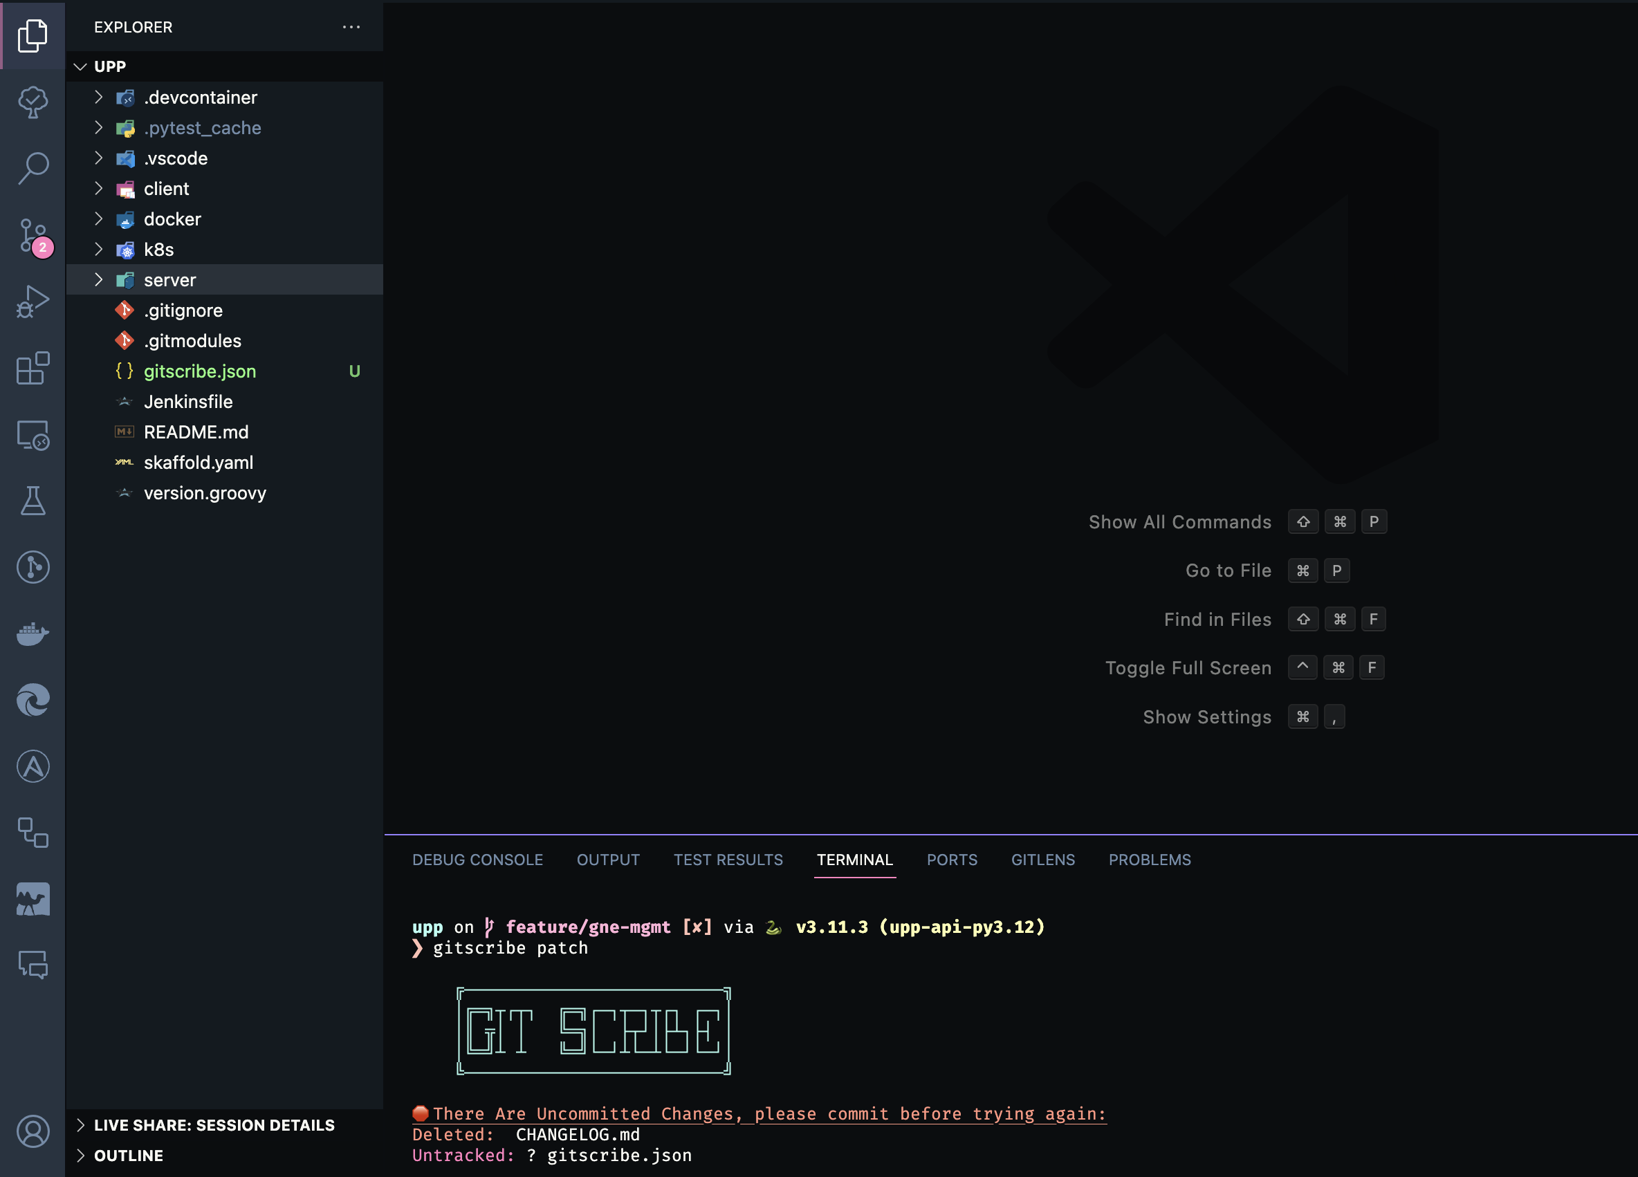Open the GITLENS panel tab
The height and width of the screenshot is (1177, 1638).
(1042, 860)
